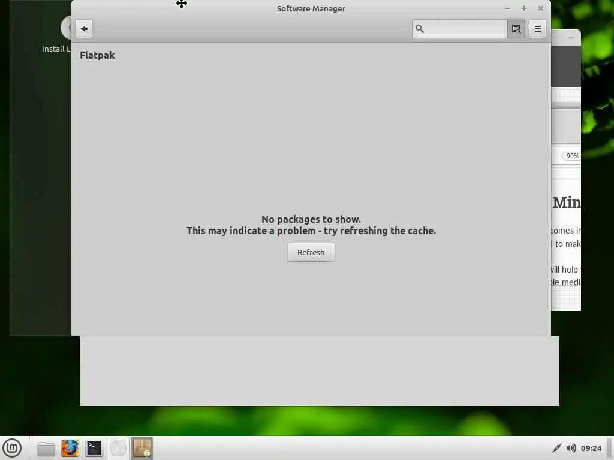
Task: Show the calendar from the 09:24 clock
Action: [591, 448]
